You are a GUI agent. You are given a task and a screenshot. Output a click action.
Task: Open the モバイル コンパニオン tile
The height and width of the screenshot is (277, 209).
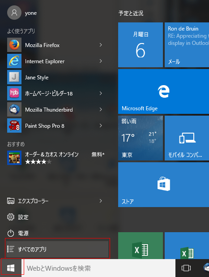point(187,138)
